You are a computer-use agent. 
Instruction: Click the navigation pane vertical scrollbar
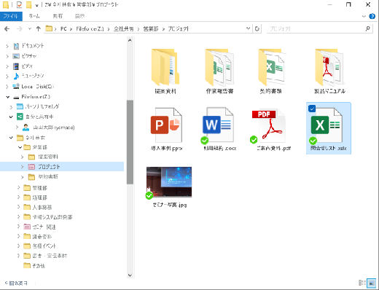click(x=130, y=142)
